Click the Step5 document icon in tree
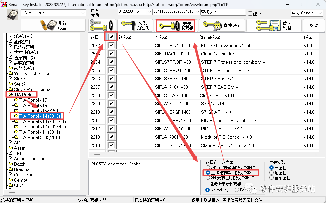Image resolution: width=326 pixels, height=203 pixels. [11, 78]
